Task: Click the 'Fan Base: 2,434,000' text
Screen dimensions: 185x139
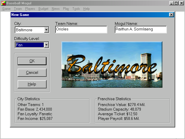Action: coord(35,109)
